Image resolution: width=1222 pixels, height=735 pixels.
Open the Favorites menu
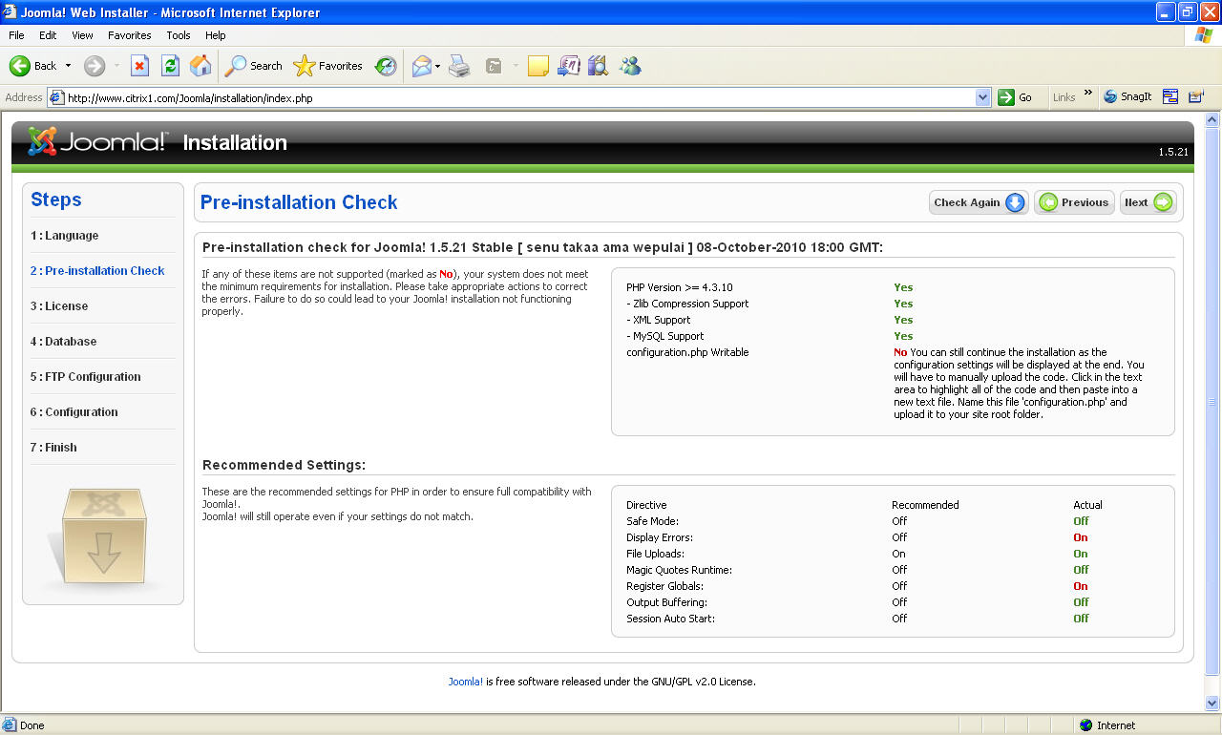[x=129, y=35]
